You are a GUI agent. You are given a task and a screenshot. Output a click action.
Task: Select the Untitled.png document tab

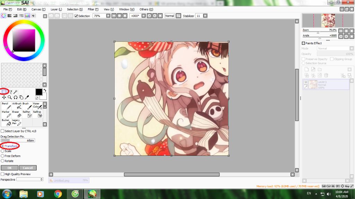[x=69, y=180]
